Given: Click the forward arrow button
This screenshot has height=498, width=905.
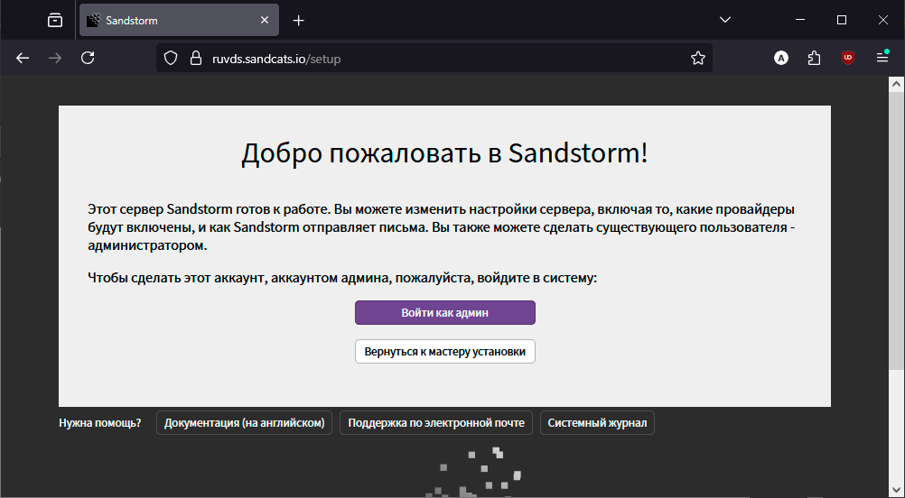Looking at the screenshot, I should (55, 59).
